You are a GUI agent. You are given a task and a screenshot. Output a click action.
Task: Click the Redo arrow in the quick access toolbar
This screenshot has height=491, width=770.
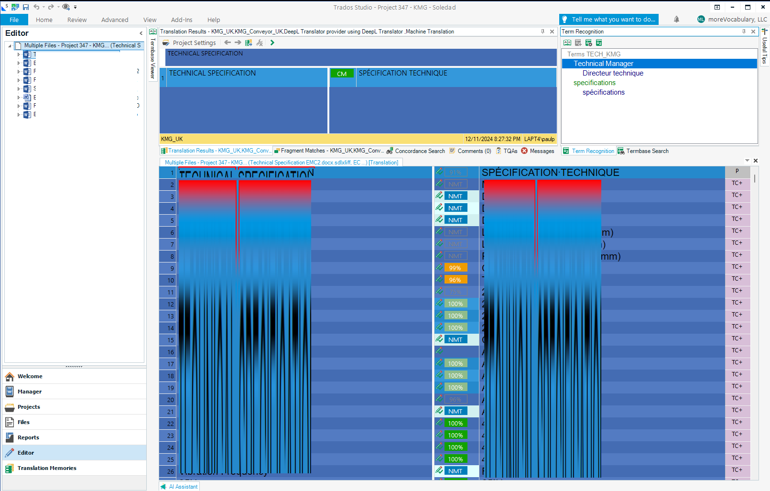coord(51,7)
